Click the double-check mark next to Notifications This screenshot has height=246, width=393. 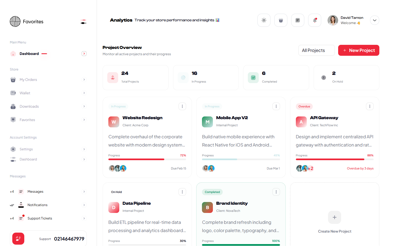click(x=12, y=205)
